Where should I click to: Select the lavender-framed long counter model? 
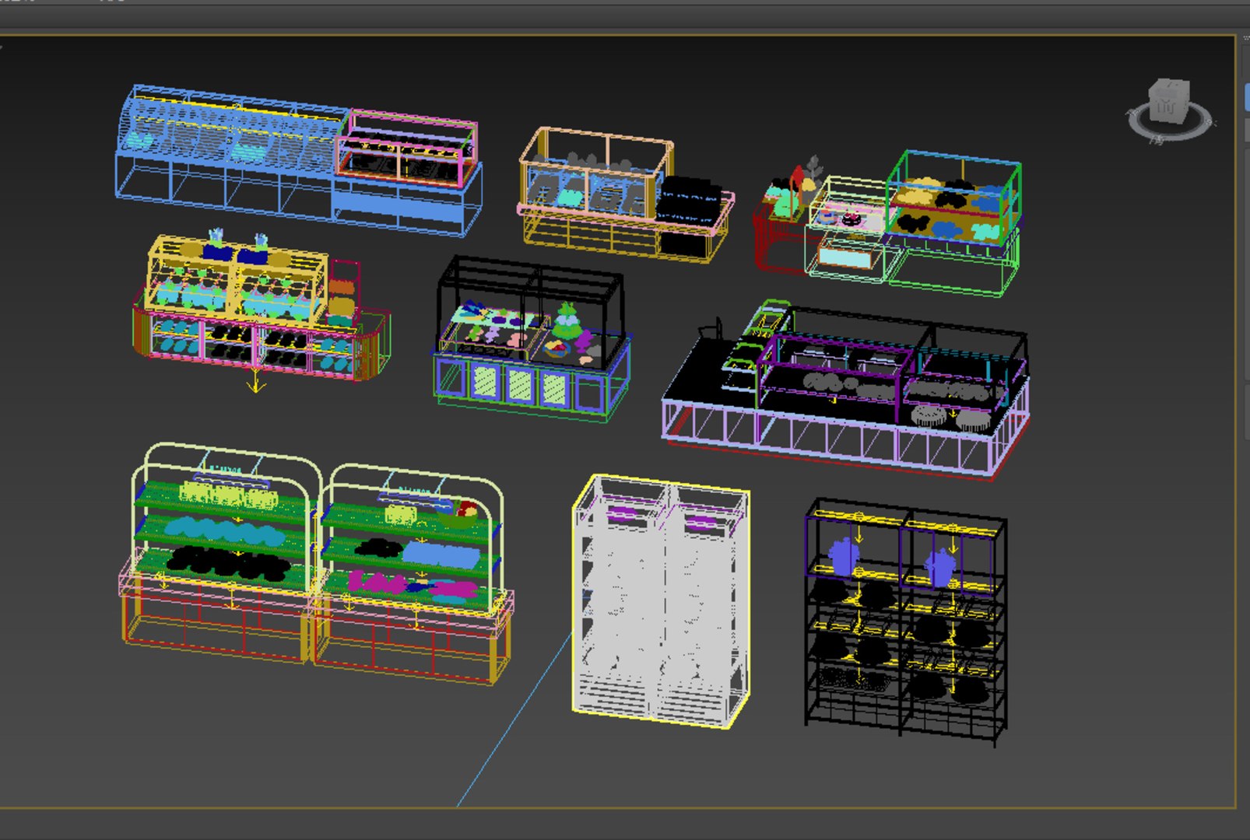click(x=847, y=389)
